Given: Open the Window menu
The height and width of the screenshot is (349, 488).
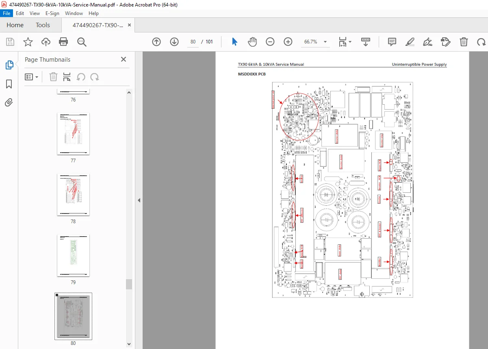Looking at the screenshot, I should coord(74,13).
